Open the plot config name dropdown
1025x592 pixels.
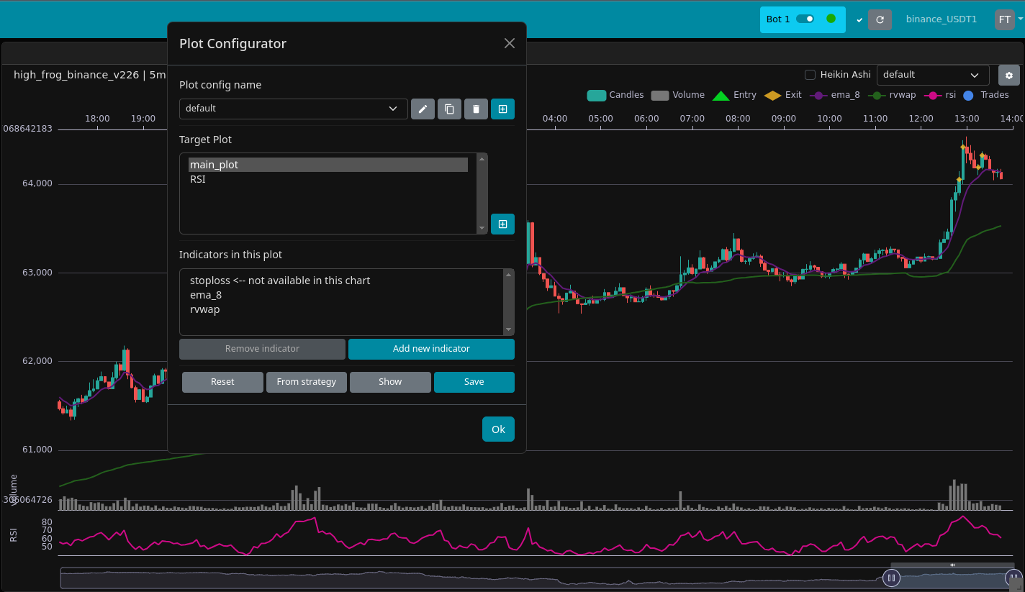tap(292, 109)
